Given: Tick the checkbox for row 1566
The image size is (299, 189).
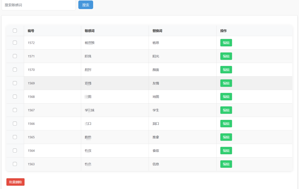Looking at the screenshot, I should (15, 124).
